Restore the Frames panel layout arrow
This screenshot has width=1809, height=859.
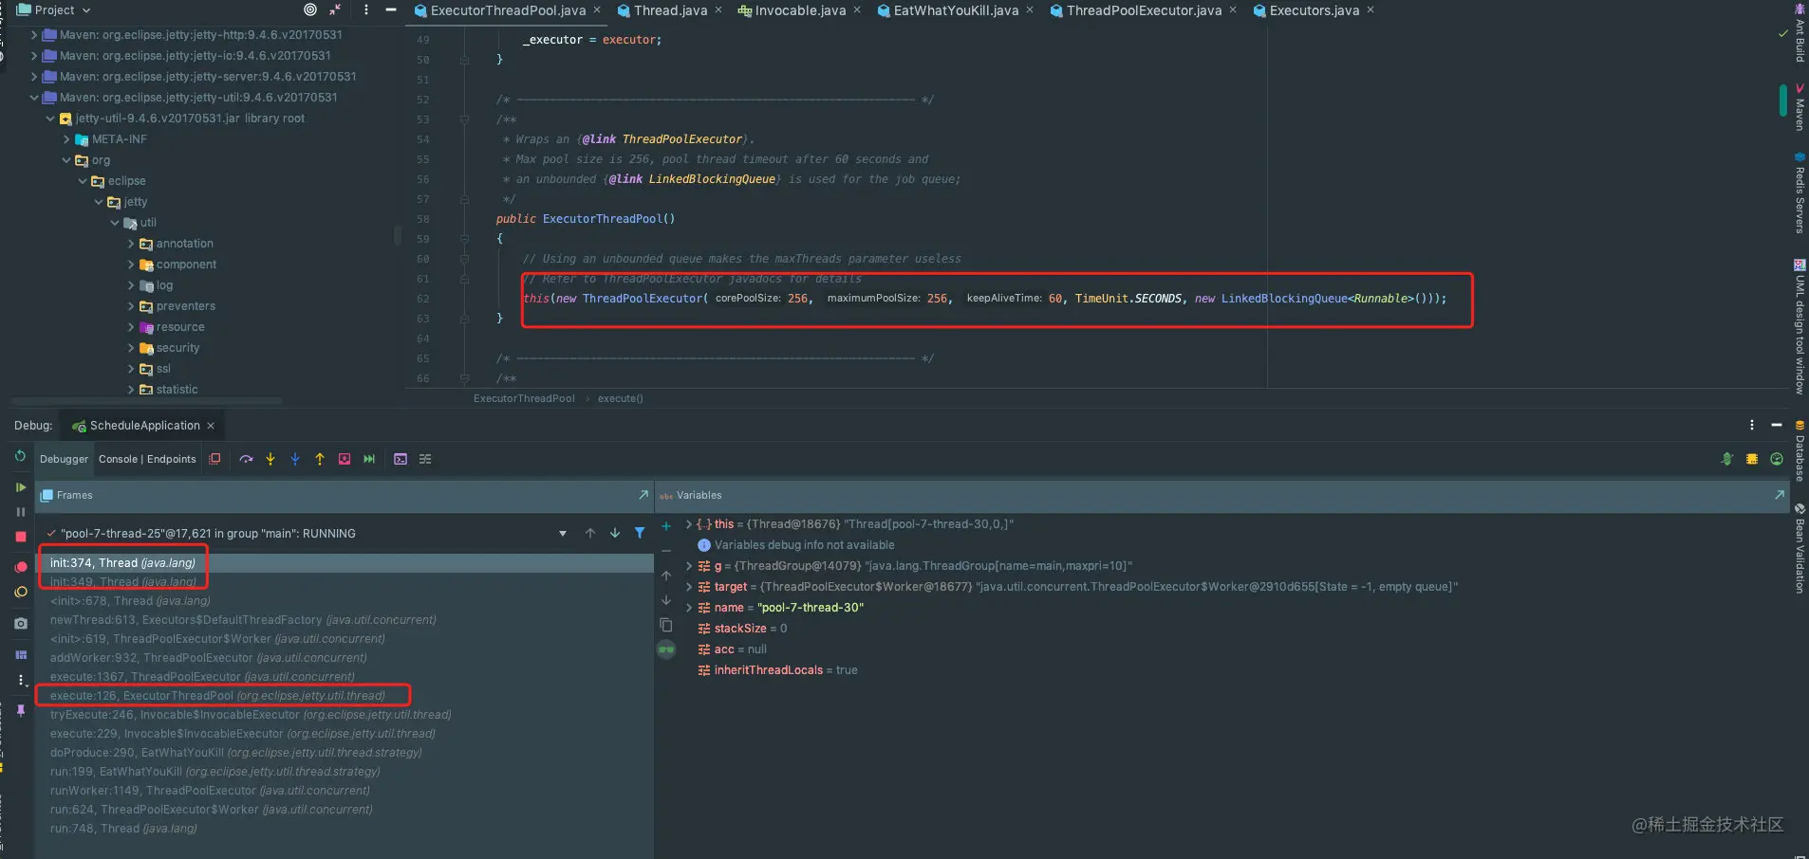coord(643,495)
